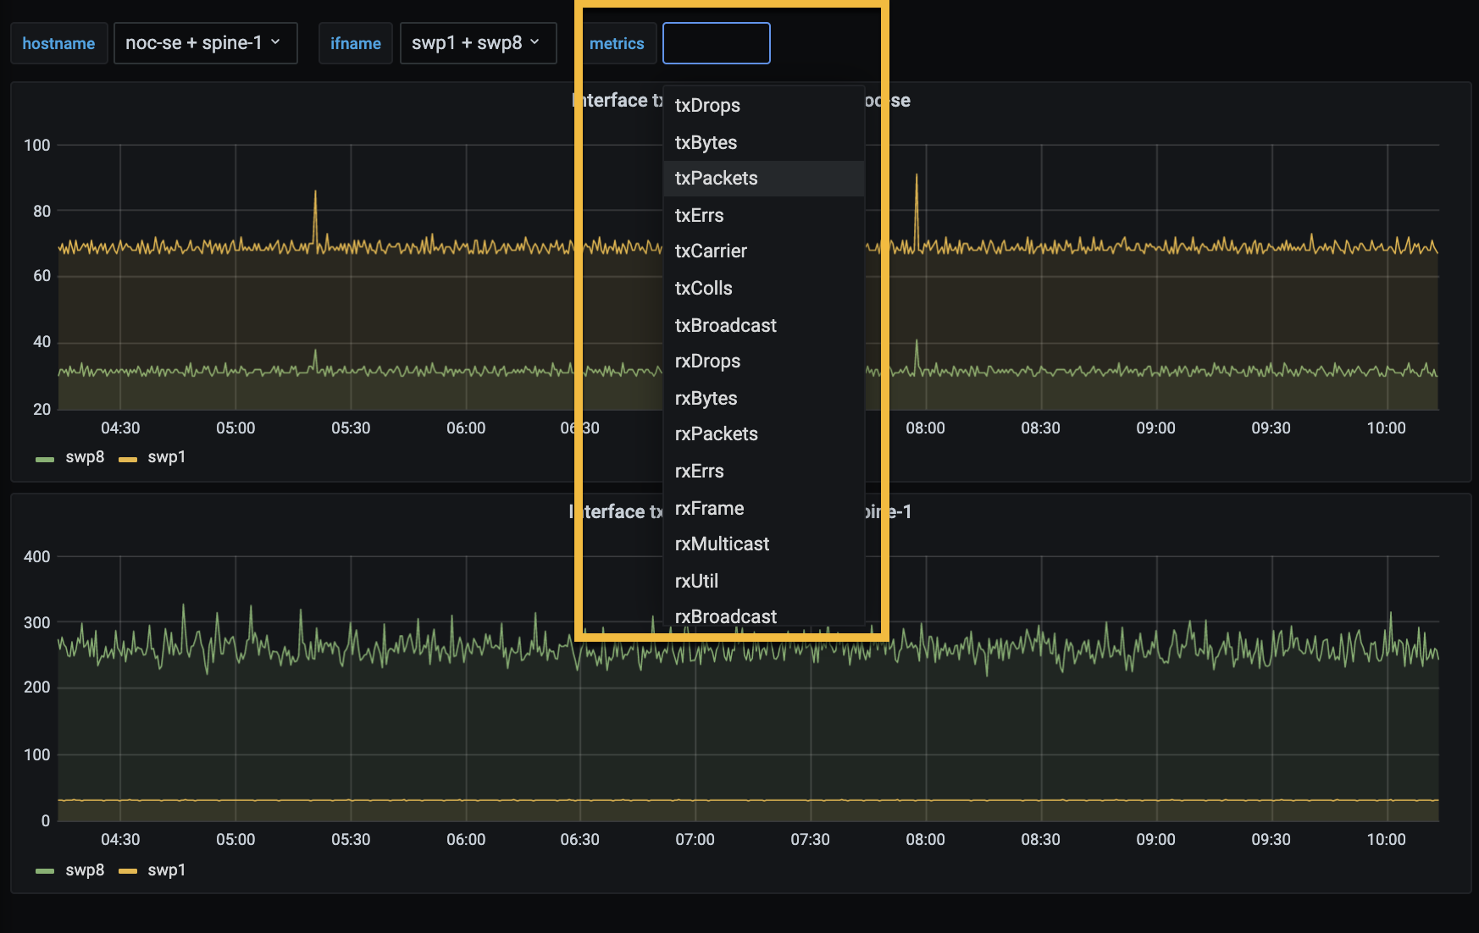
Task: Choose rxBytes metric option
Action: click(706, 398)
